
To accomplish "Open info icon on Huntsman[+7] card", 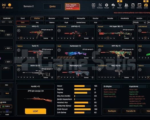I will coord(93,58).
